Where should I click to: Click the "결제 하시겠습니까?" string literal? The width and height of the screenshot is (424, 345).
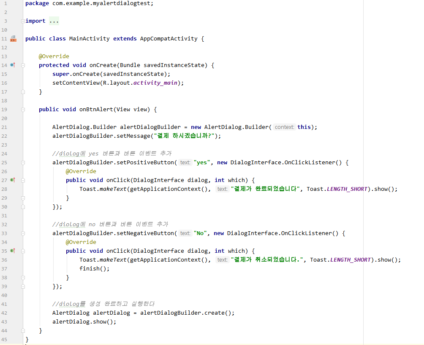(x=184, y=136)
